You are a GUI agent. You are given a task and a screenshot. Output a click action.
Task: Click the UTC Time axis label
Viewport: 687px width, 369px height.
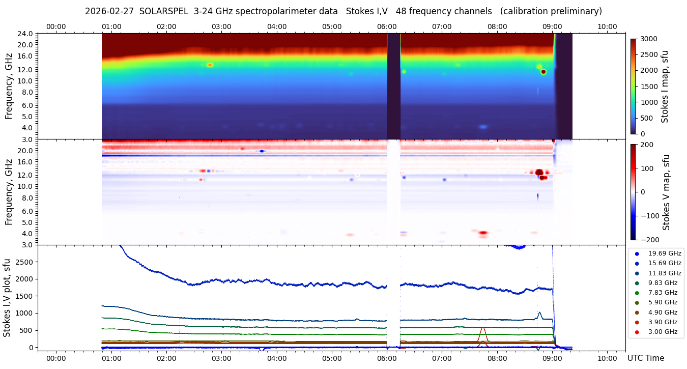645,358
